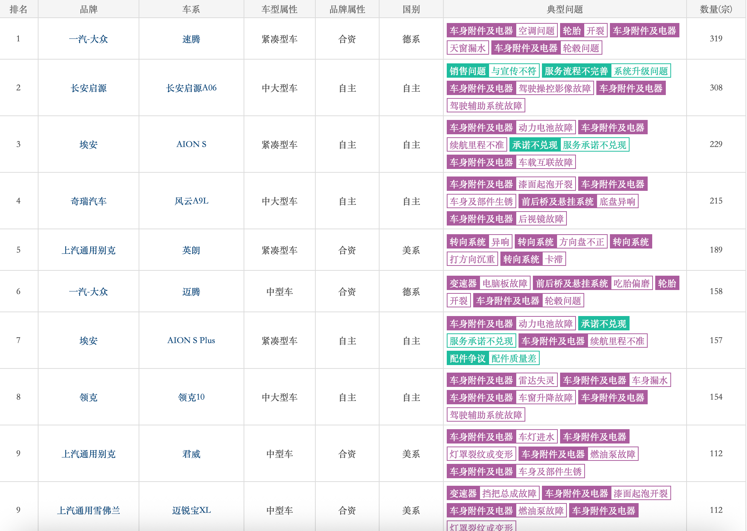
Task: Open the 英朗 series link
Action: (191, 250)
